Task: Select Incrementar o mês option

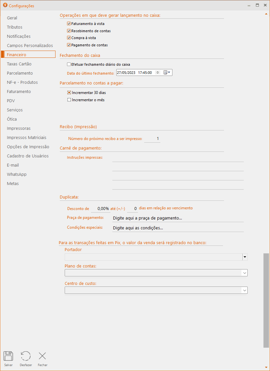Action: (69, 100)
